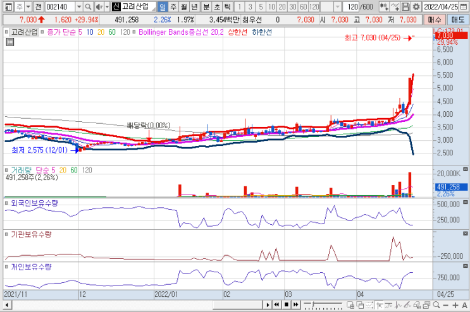The image size is (470, 312).
Task: Select the 틱 tick chart period
Action: 228,6
